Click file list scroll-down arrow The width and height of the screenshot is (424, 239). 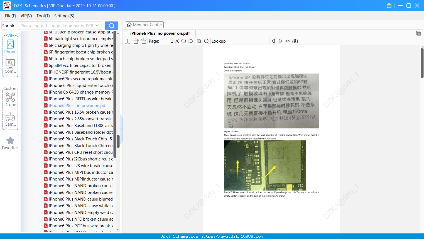(118, 230)
